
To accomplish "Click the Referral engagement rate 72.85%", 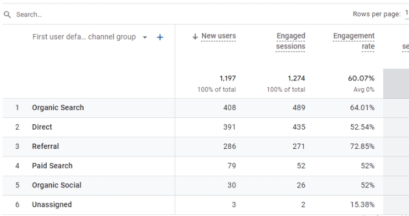I will 362,147.
